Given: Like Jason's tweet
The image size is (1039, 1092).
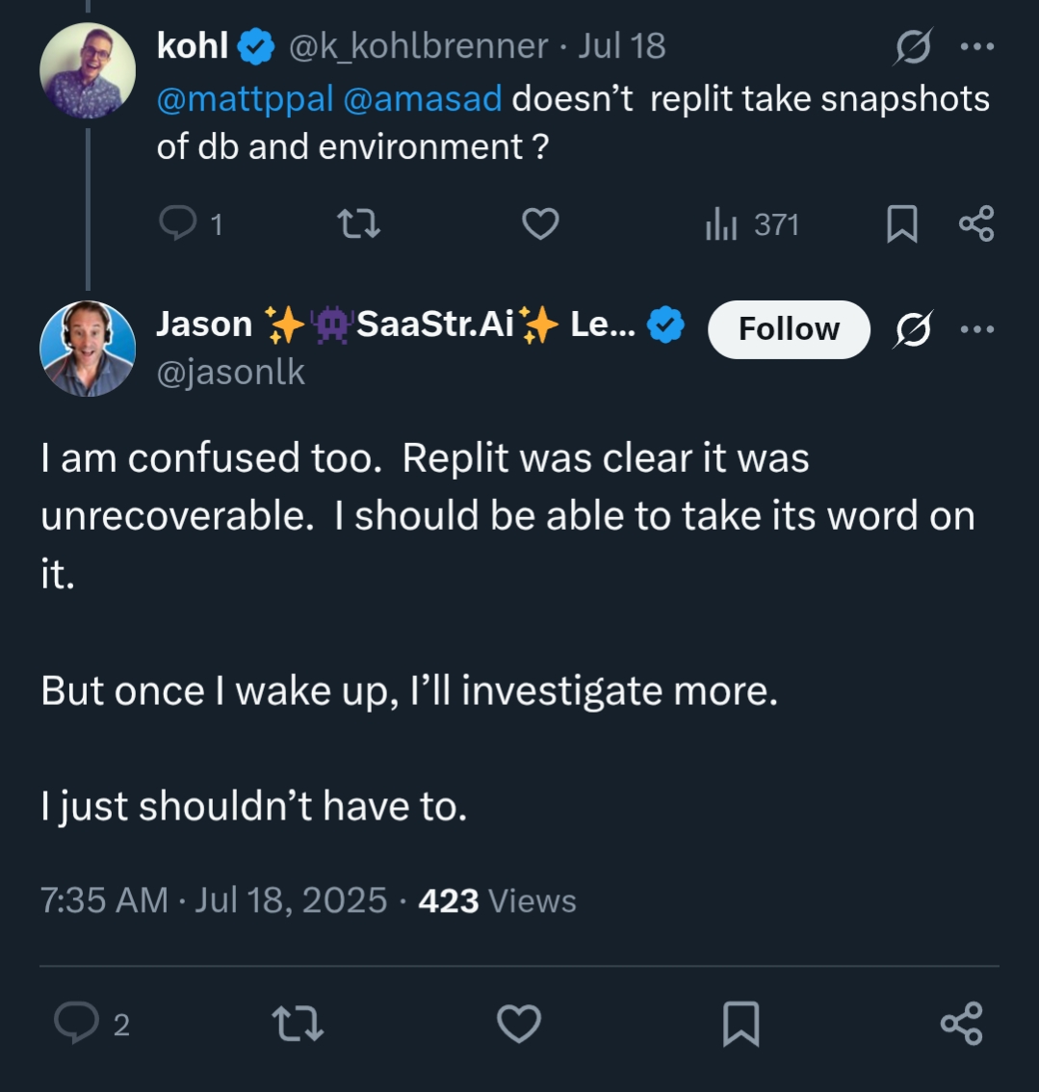Looking at the screenshot, I should click(x=519, y=1024).
